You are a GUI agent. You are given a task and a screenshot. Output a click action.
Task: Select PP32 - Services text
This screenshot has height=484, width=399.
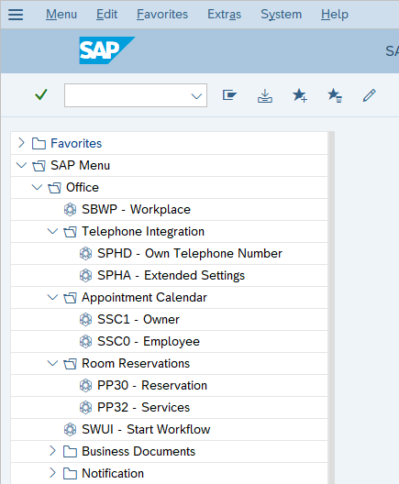click(x=143, y=408)
